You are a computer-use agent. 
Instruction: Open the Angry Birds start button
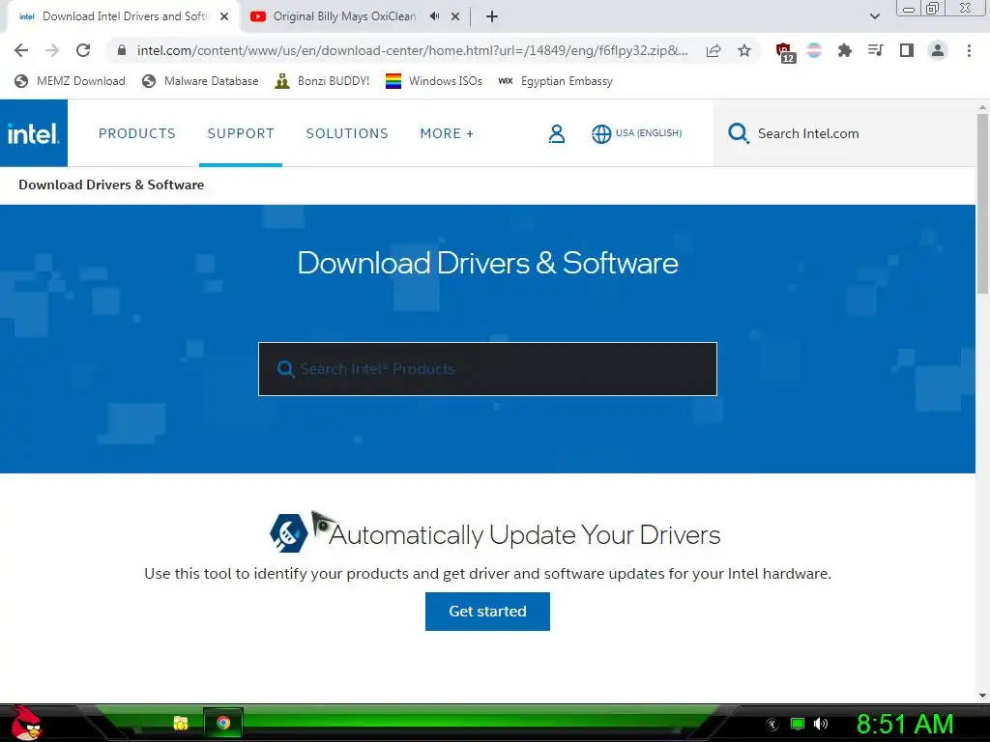click(x=25, y=723)
